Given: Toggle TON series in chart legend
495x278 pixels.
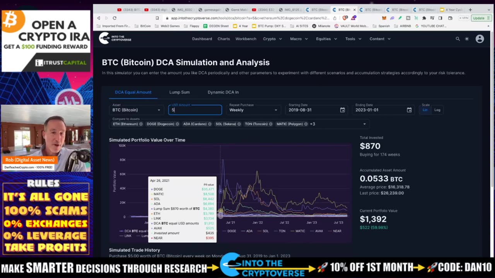Looking at the screenshot, I should point(279,231).
